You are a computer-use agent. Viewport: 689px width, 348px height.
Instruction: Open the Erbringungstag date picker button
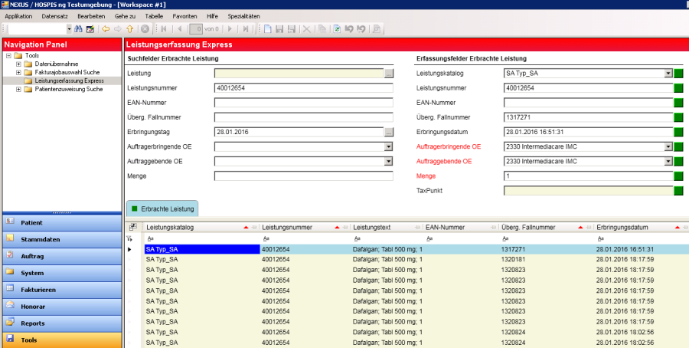pos(388,133)
